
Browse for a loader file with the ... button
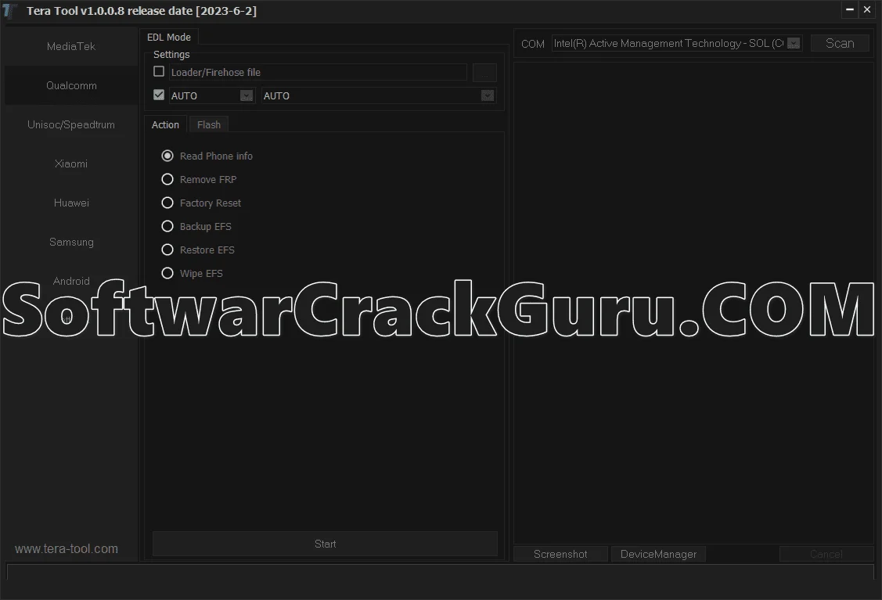coord(484,73)
